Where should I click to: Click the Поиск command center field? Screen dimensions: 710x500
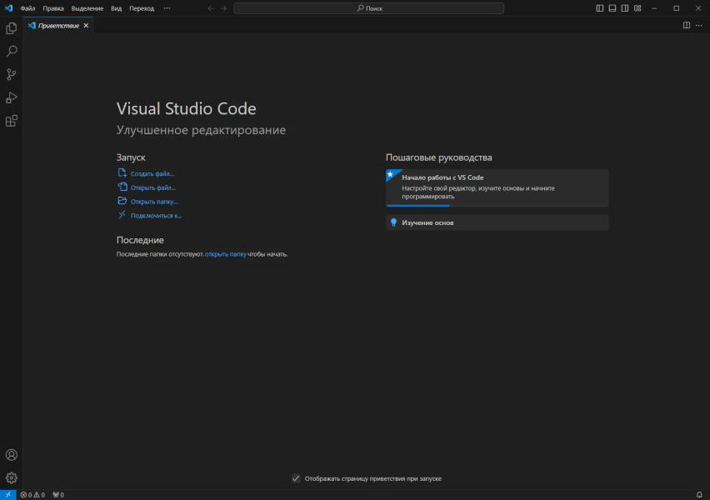(x=368, y=8)
